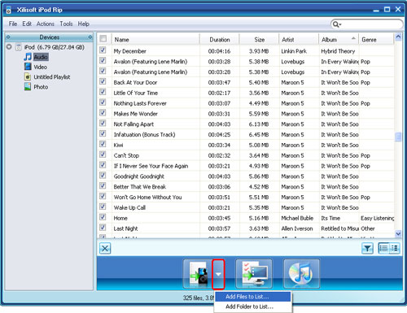Click the scrollbar up arrow
The image size is (407, 313).
[398, 37]
